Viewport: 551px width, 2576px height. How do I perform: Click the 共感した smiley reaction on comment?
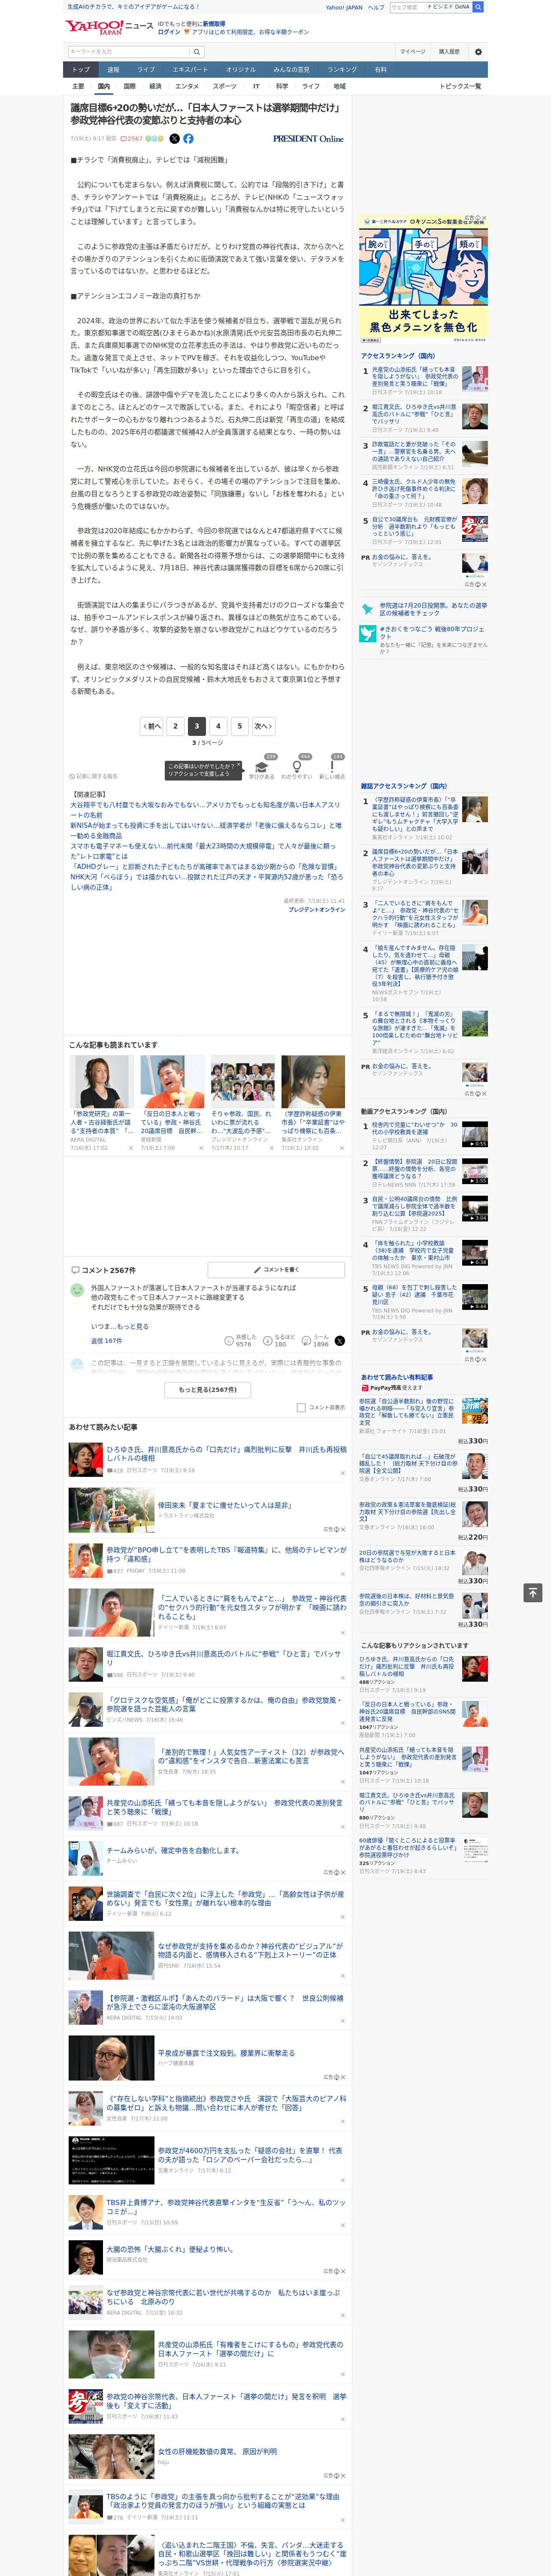click(241, 1340)
